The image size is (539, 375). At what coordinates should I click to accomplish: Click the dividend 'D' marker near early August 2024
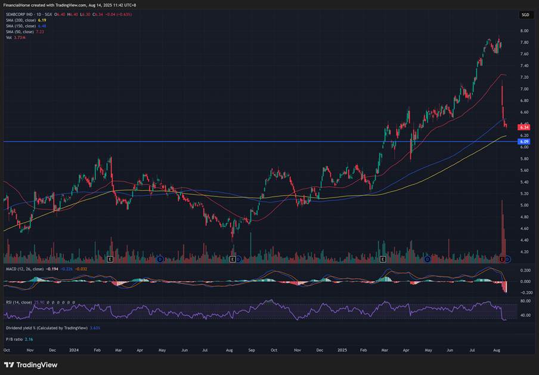(238, 259)
